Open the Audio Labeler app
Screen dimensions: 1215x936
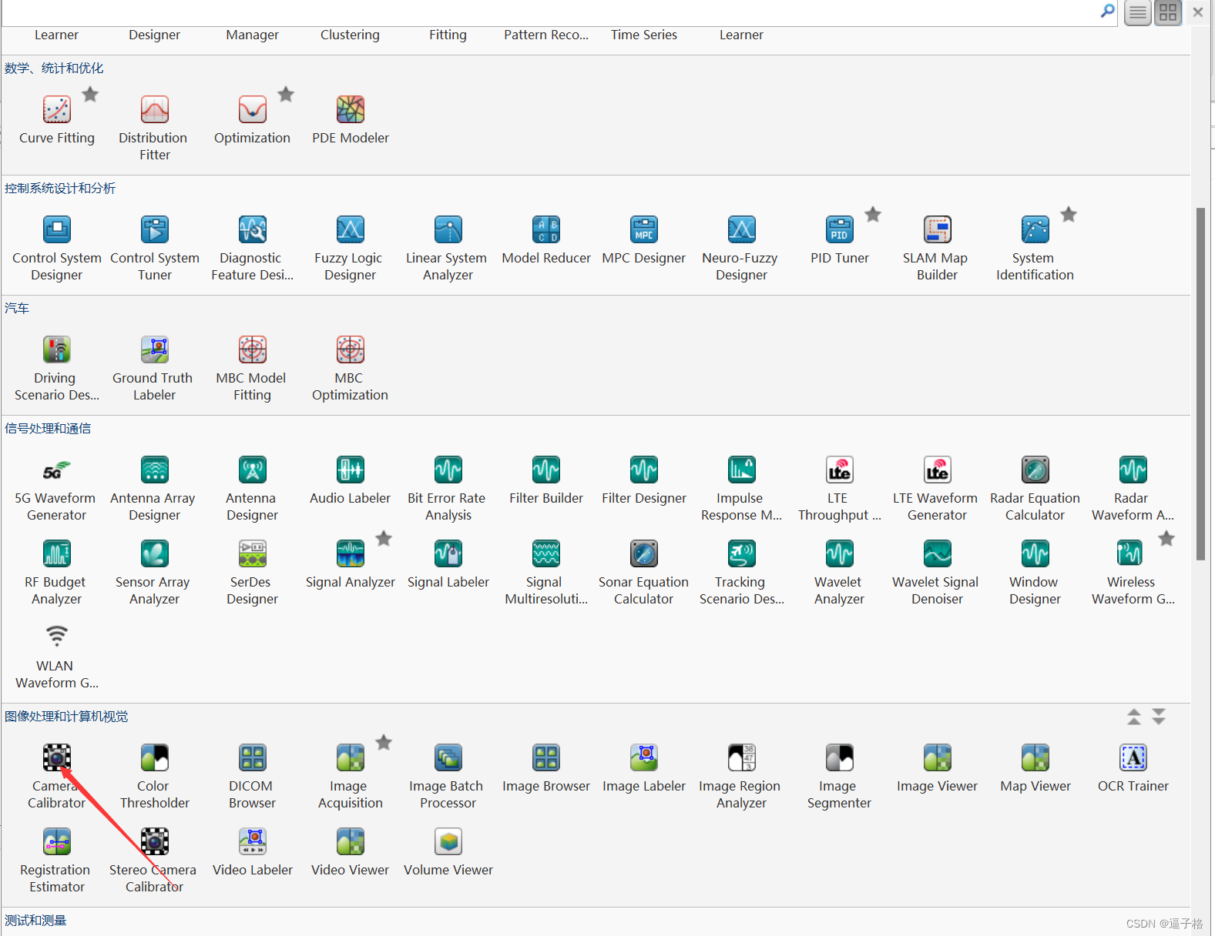click(x=351, y=470)
